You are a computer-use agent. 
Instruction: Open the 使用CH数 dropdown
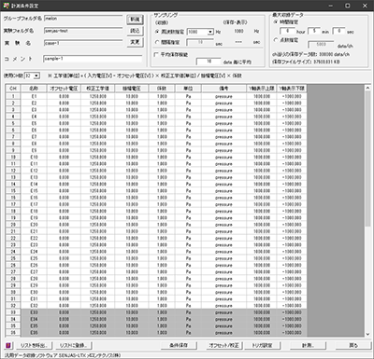[36, 76]
